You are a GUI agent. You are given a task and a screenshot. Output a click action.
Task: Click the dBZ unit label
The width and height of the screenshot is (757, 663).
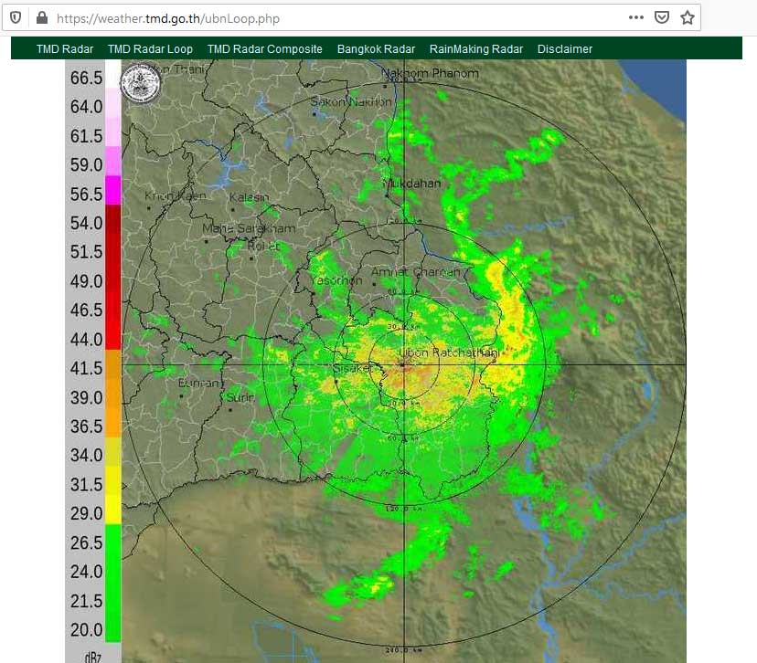pyautogui.click(x=92, y=657)
